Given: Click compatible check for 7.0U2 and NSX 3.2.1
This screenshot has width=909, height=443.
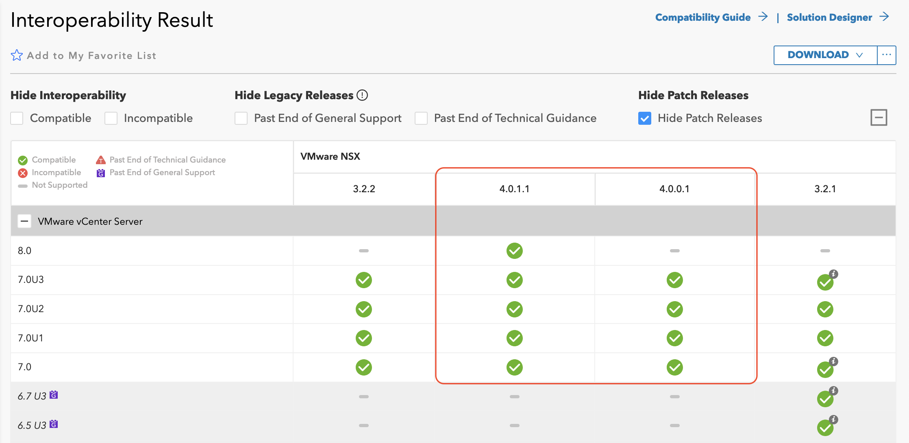Looking at the screenshot, I should tap(825, 309).
